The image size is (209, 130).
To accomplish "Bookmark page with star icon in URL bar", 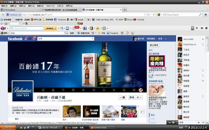I will [x=145, y=15].
